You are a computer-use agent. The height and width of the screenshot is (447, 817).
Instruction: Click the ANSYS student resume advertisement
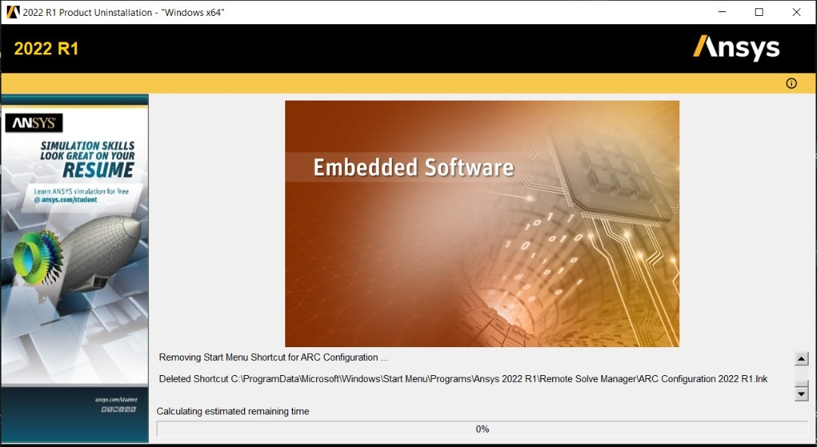(75, 269)
